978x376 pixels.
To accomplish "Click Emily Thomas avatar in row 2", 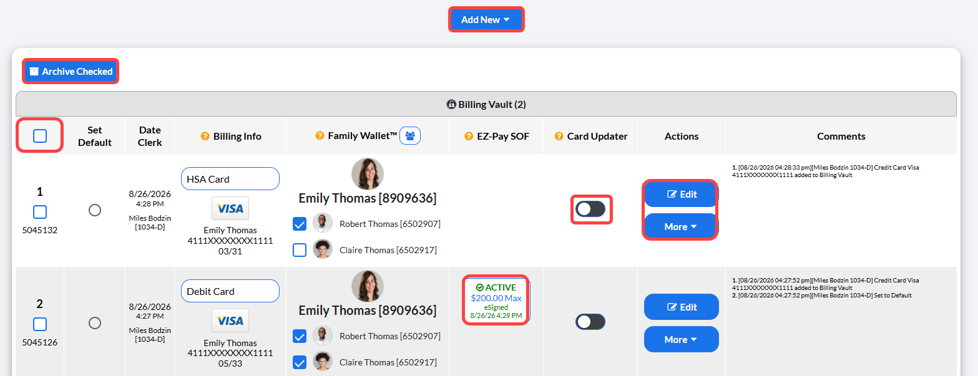I will click(x=368, y=286).
